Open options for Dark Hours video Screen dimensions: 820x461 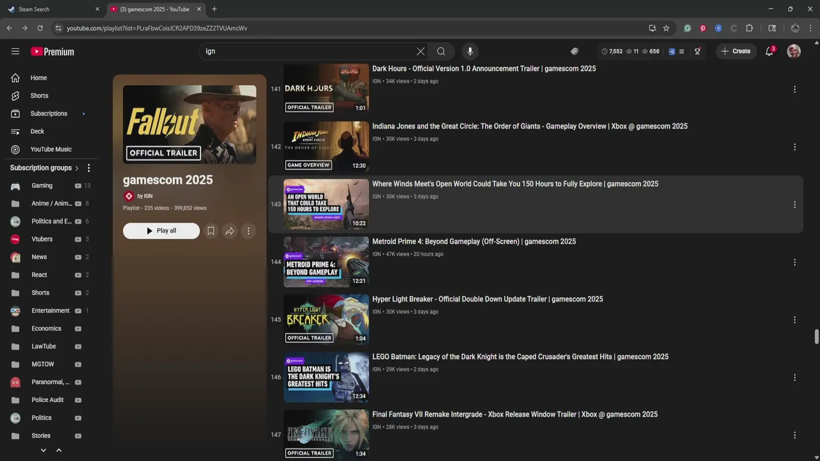coord(794,90)
